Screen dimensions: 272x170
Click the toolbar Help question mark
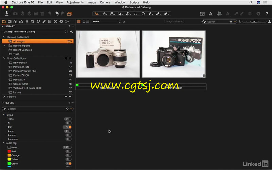[267, 14]
